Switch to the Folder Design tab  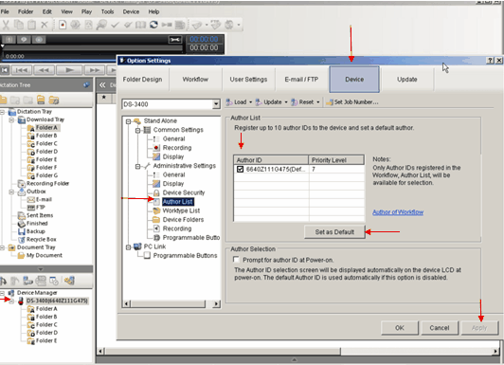[x=143, y=80]
